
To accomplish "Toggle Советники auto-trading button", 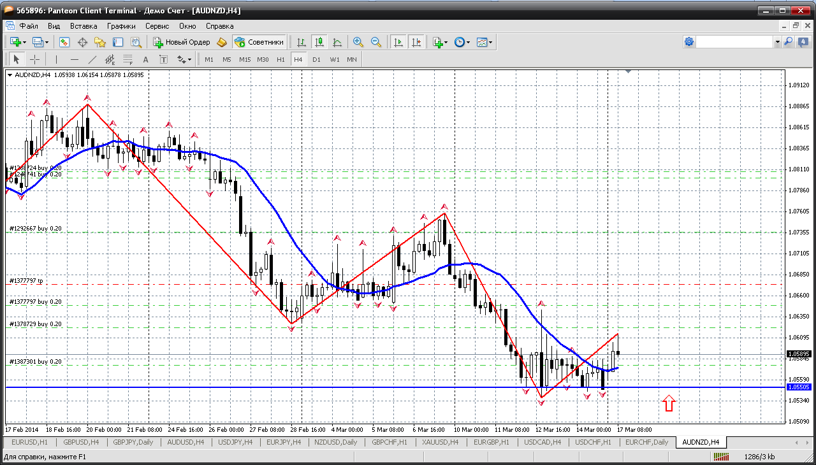I will [259, 42].
